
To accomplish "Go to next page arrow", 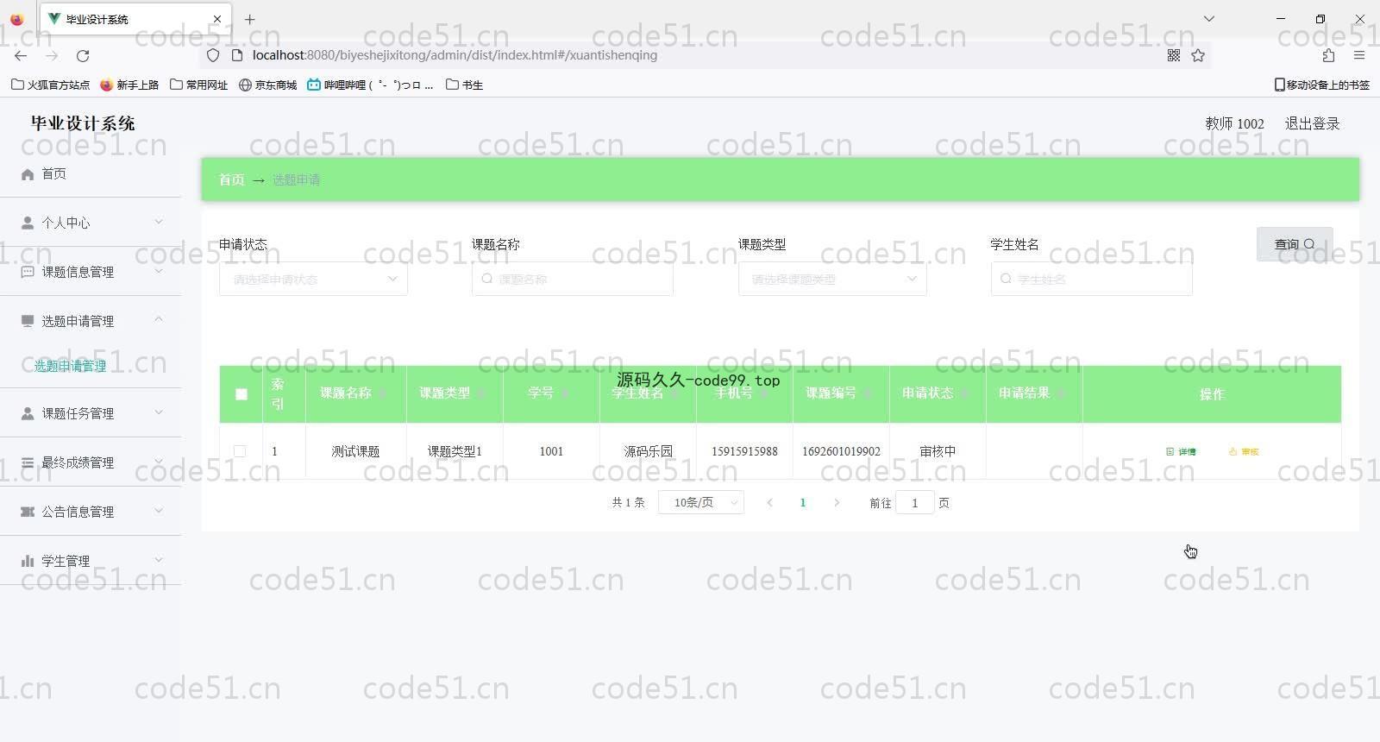I will coord(836,502).
